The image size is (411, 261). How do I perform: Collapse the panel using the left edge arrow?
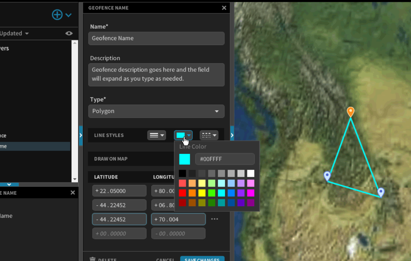[81, 135]
